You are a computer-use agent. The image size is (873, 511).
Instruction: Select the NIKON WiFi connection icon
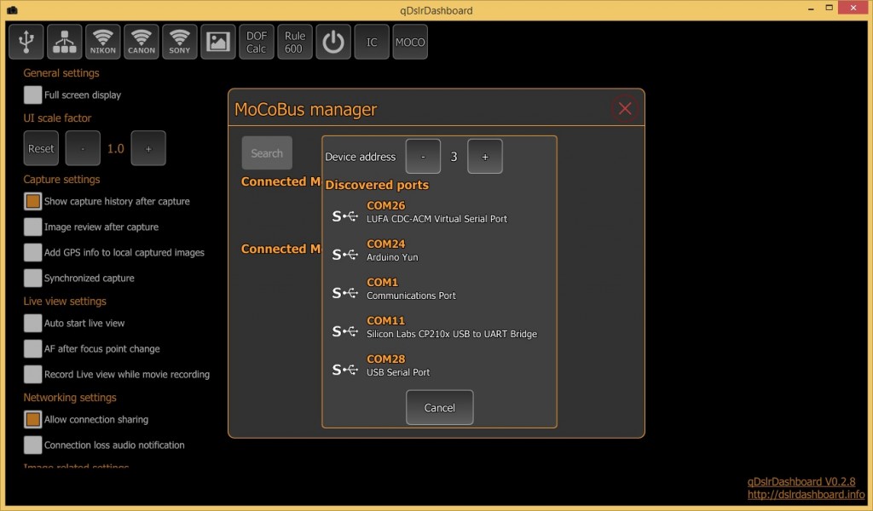coord(102,41)
